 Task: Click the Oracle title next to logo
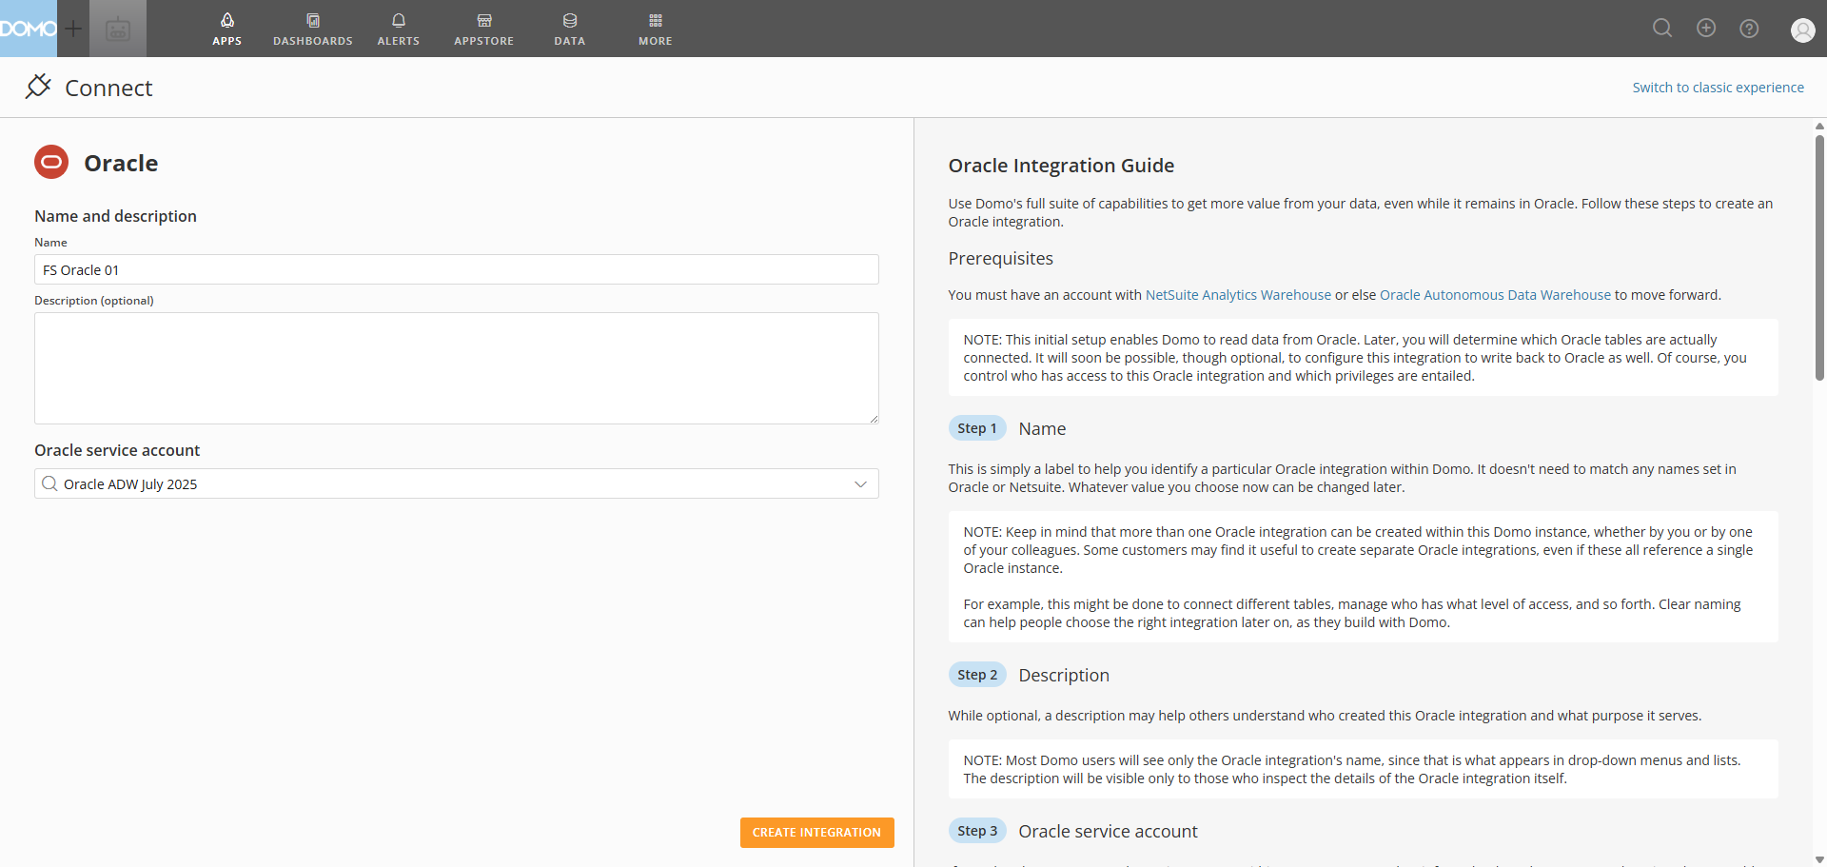(121, 164)
